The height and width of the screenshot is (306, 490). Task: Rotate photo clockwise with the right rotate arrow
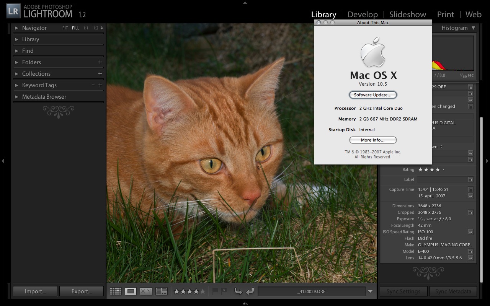pyautogui.click(x=250, y=291)
